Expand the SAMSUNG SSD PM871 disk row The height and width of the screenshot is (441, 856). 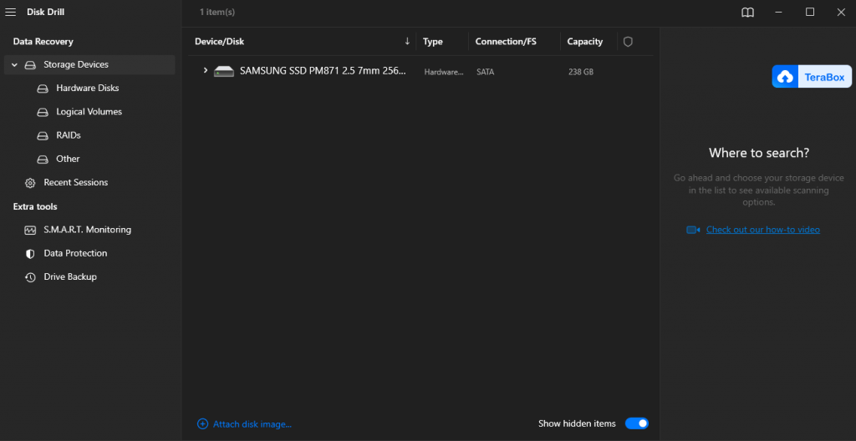click(205, 71)
